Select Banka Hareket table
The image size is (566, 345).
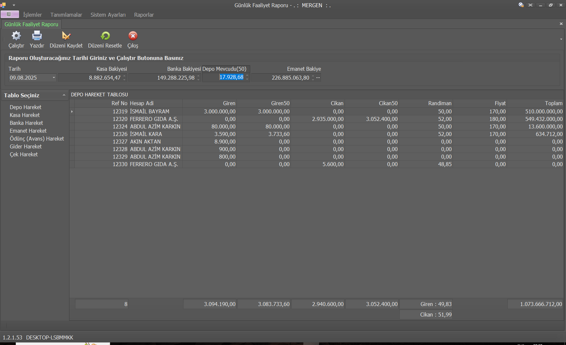coord(26,123)
